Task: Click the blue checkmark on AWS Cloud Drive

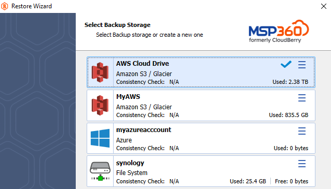Action: 286,64
